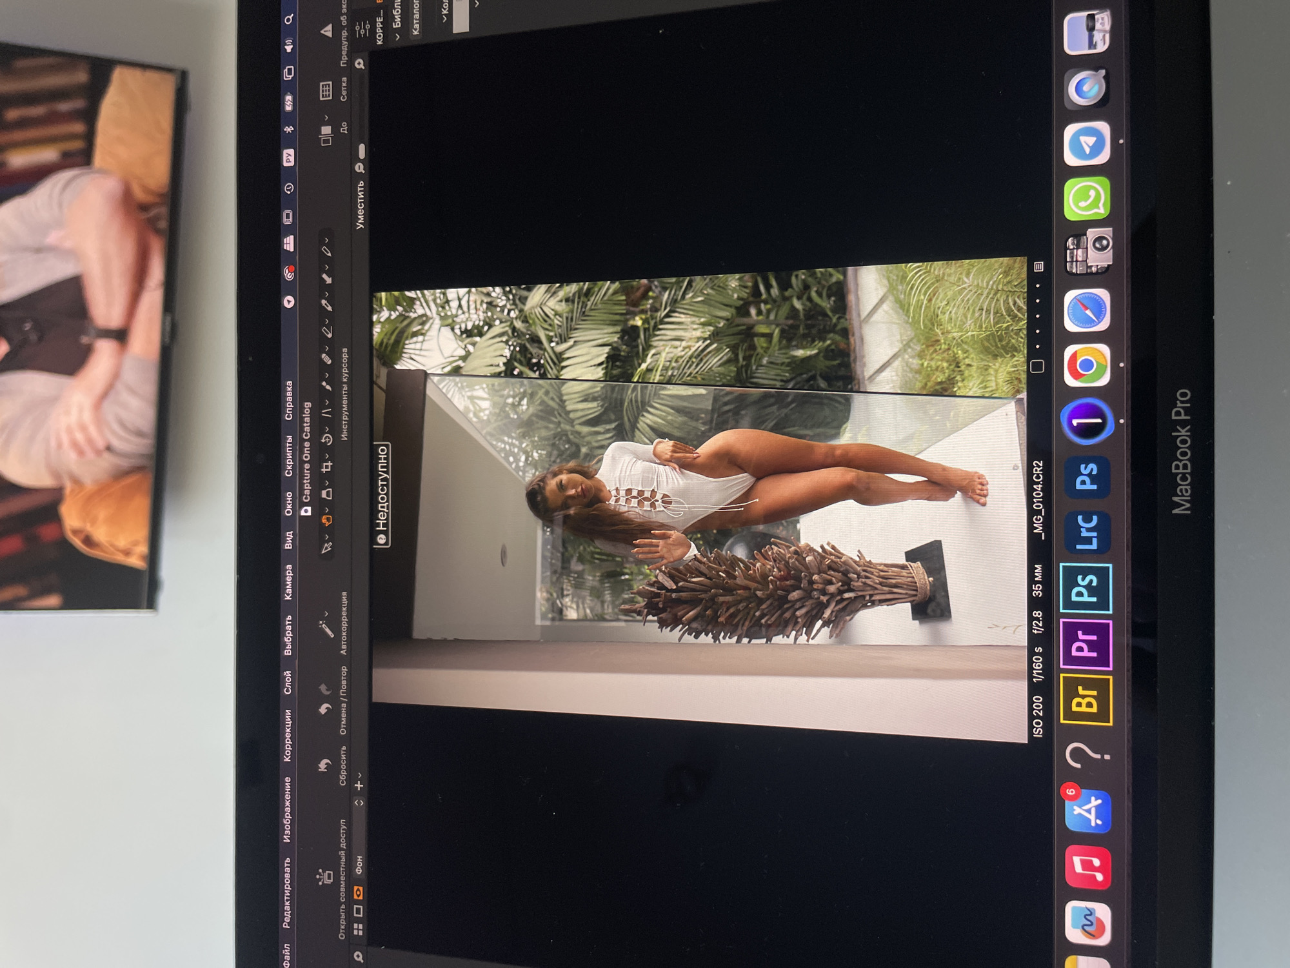
Task: Expand the Библ... library section chevron
Action: (x=397, y=37)
